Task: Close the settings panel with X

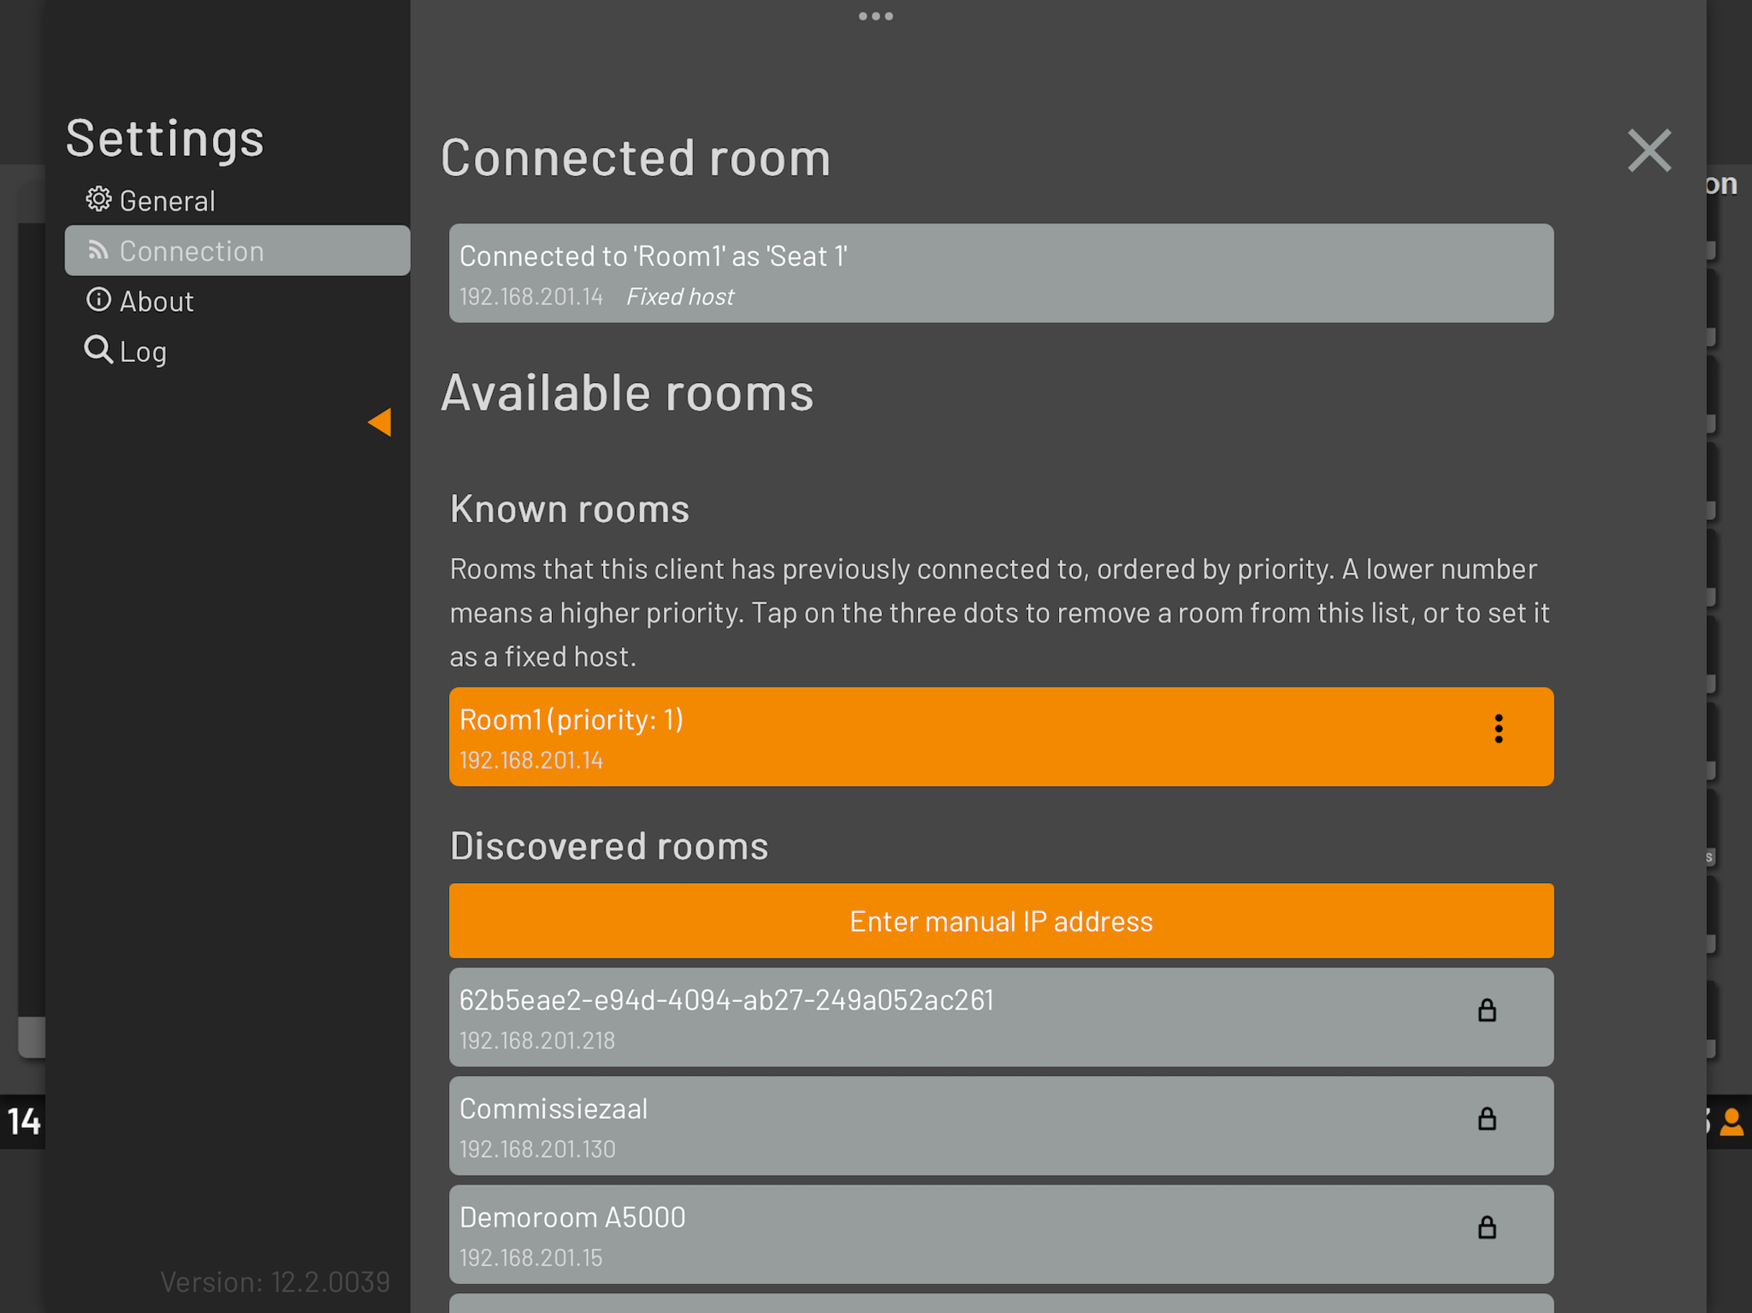Action: coord(1649,151)
